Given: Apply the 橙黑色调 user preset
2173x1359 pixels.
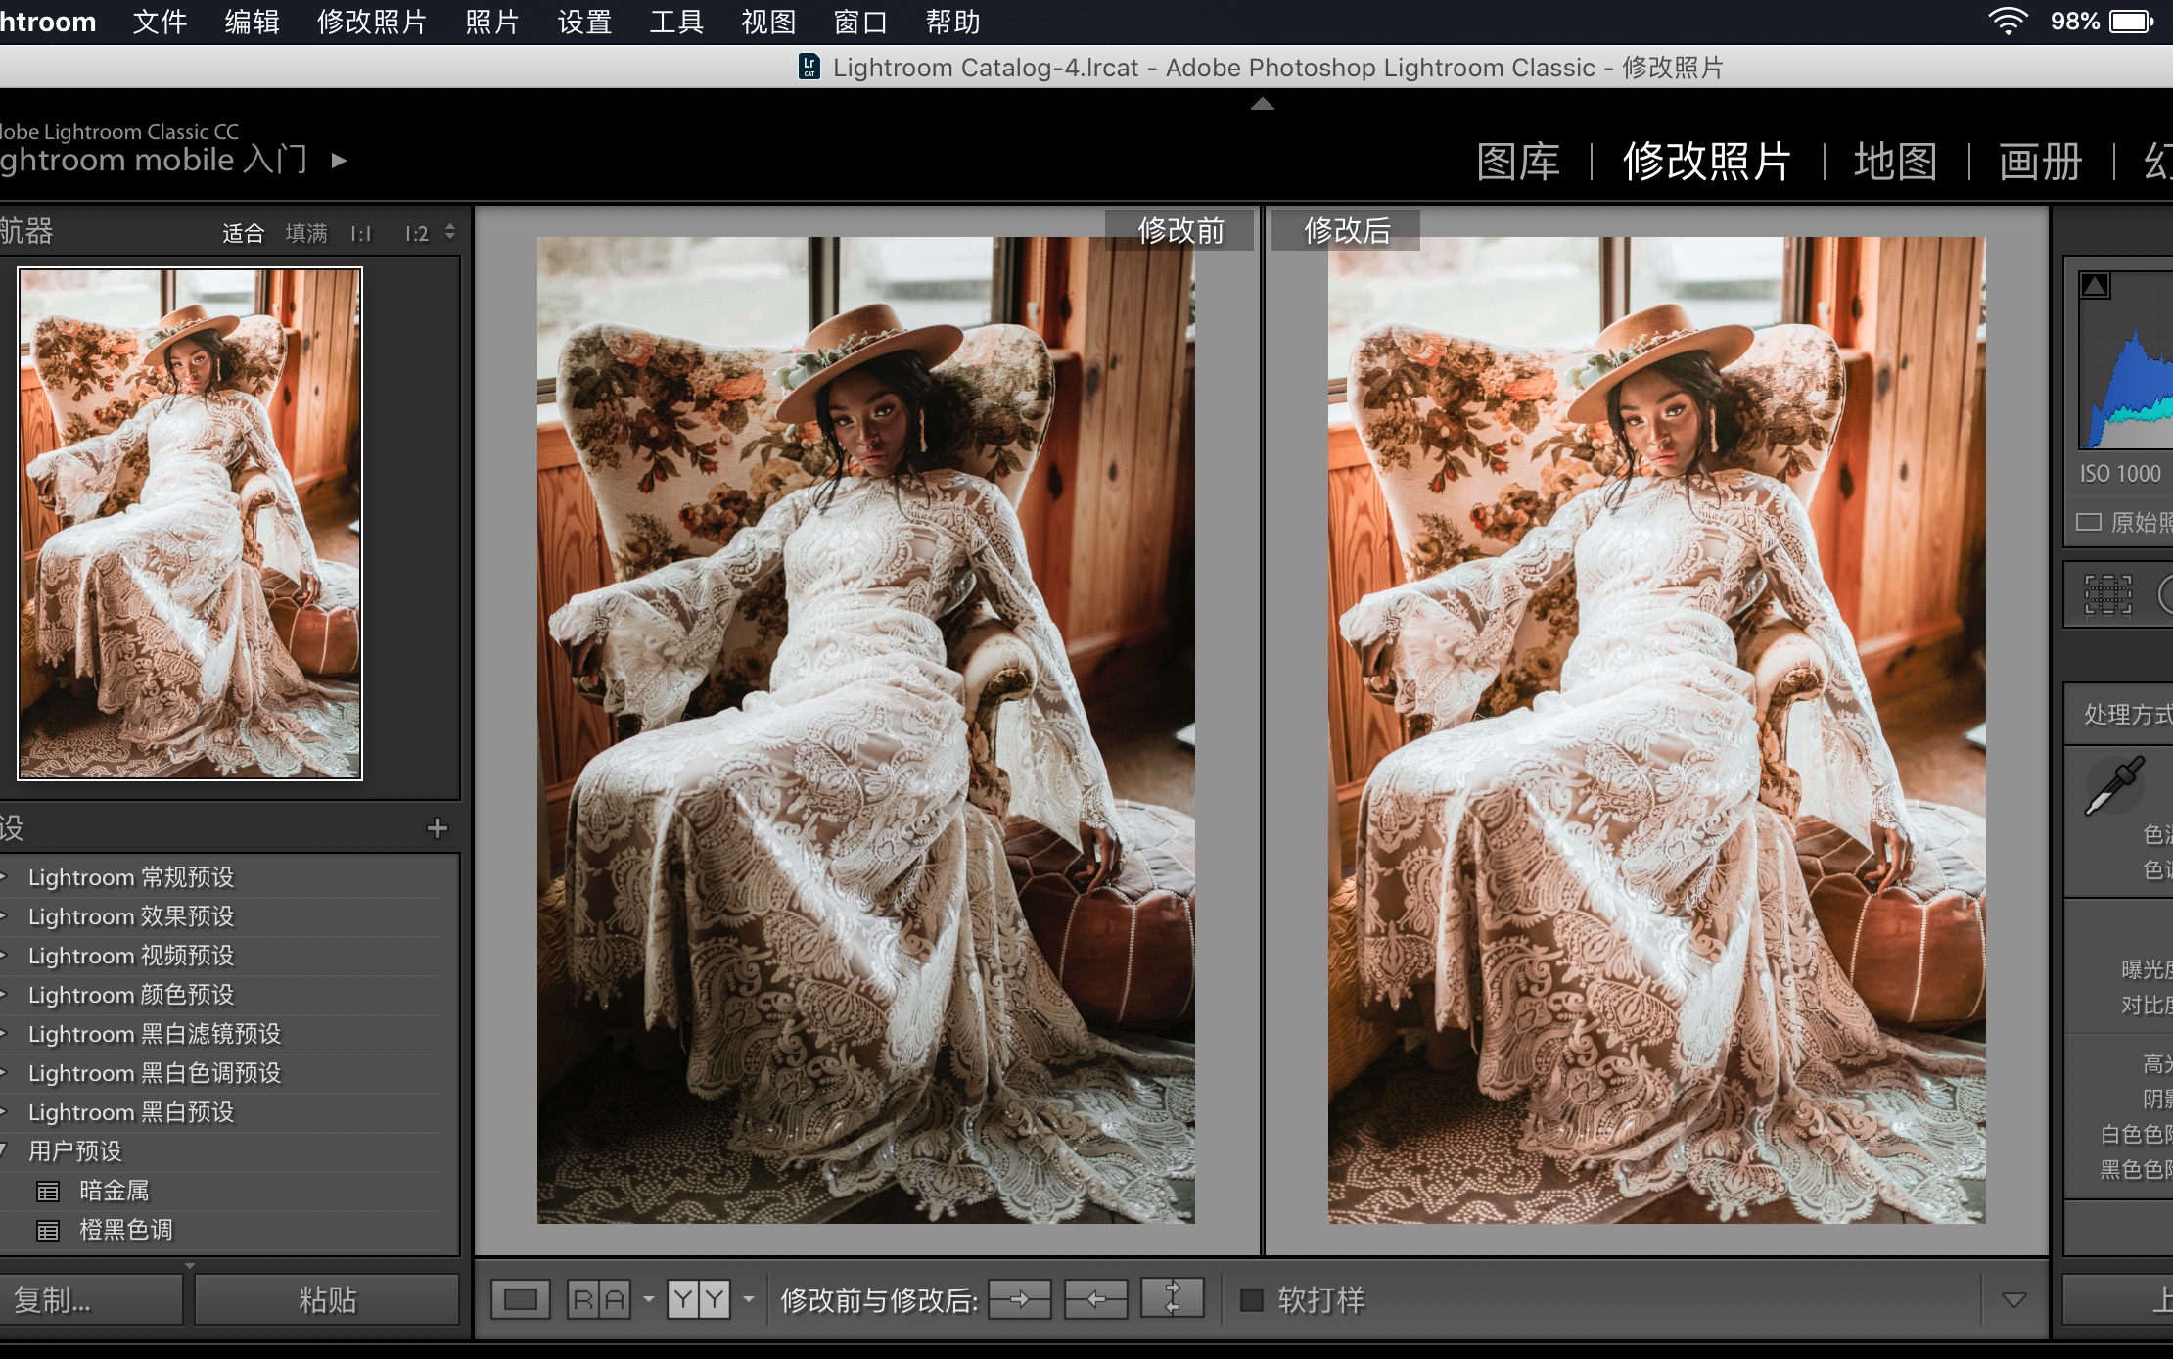Looking at the screenshot, I should pos(125,1230).
